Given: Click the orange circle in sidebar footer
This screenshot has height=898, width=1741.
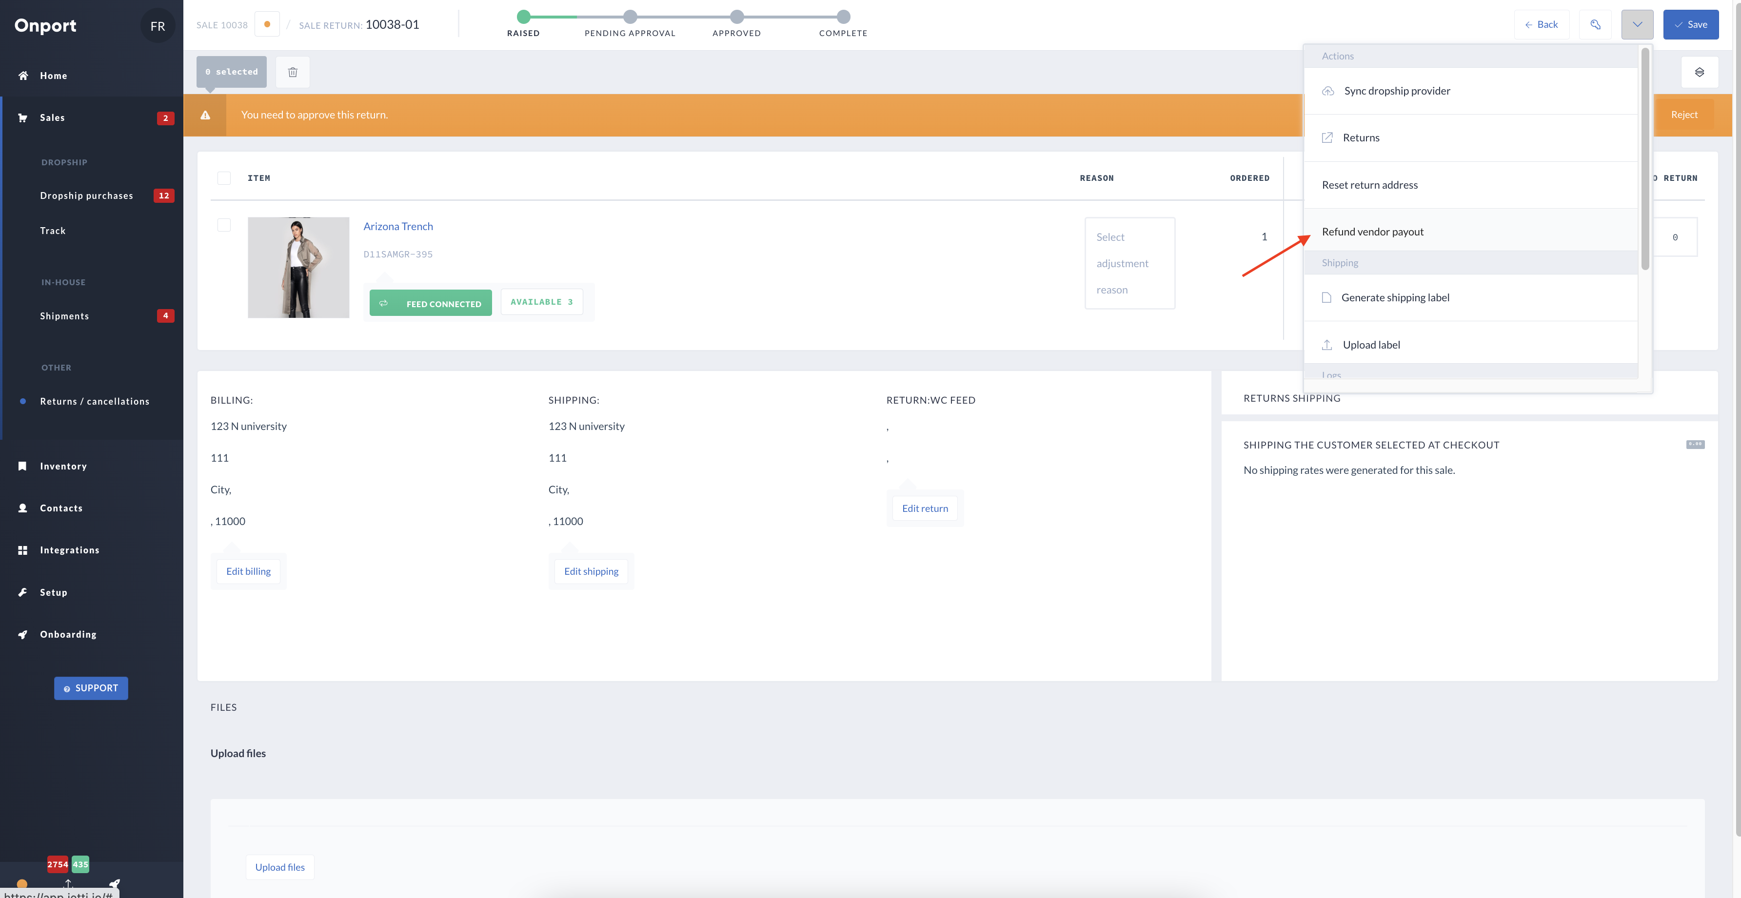Looking at the screenshot, I should pyautogui.click(x=21, y=884).
